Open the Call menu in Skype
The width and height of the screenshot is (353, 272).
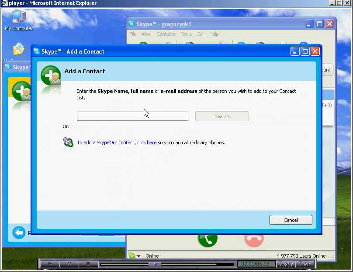coord(201,34)
